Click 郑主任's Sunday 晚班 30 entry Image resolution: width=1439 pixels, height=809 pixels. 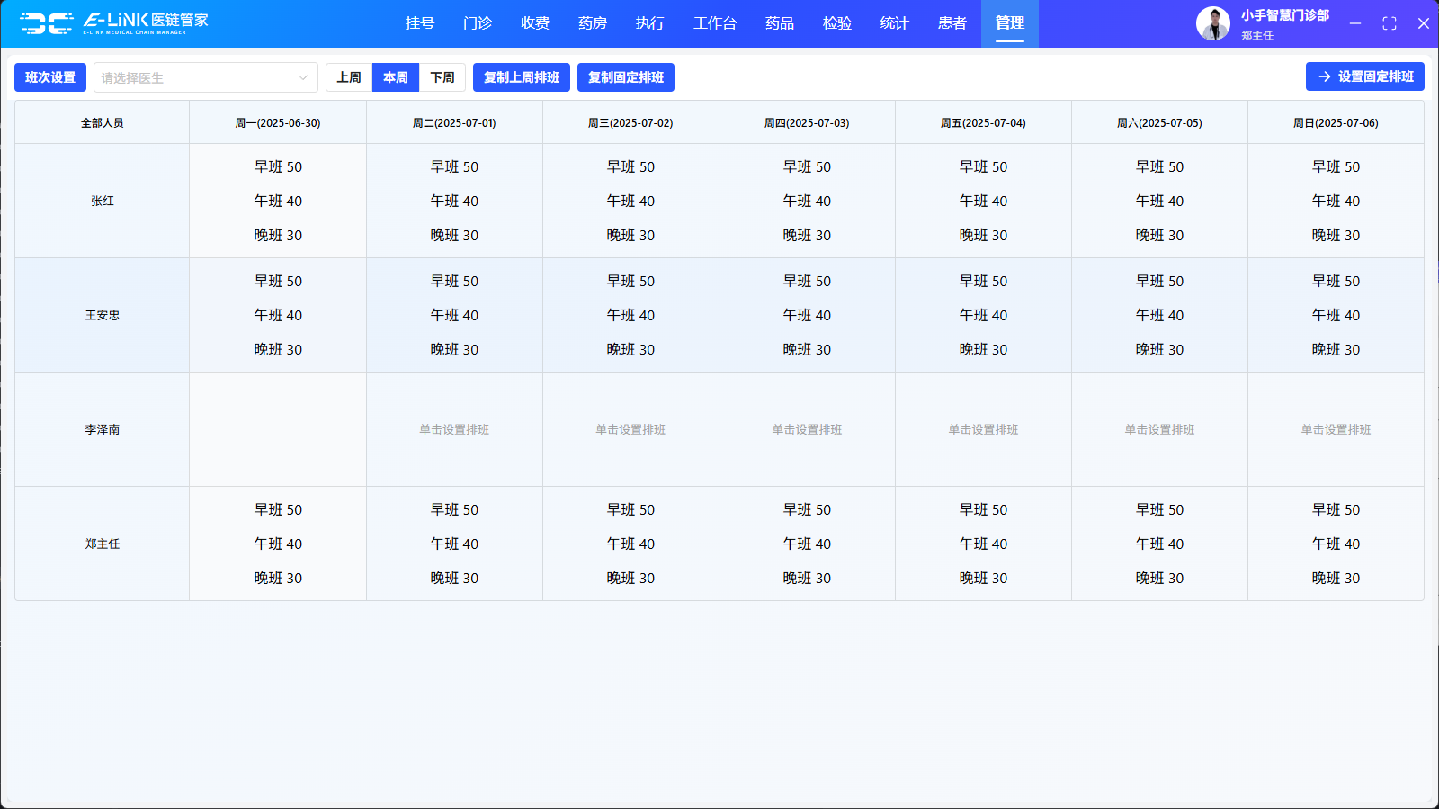[1336, 578]
